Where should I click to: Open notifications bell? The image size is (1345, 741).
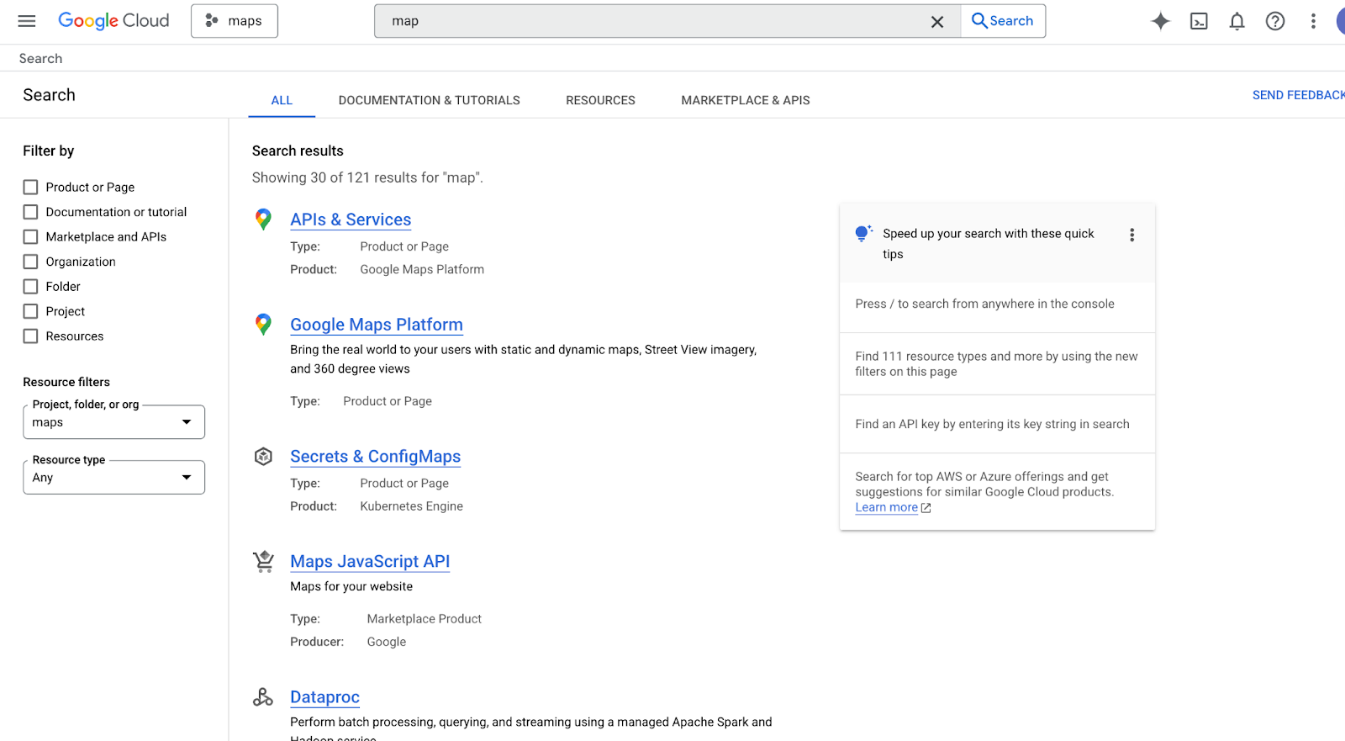pos(1237,21)
